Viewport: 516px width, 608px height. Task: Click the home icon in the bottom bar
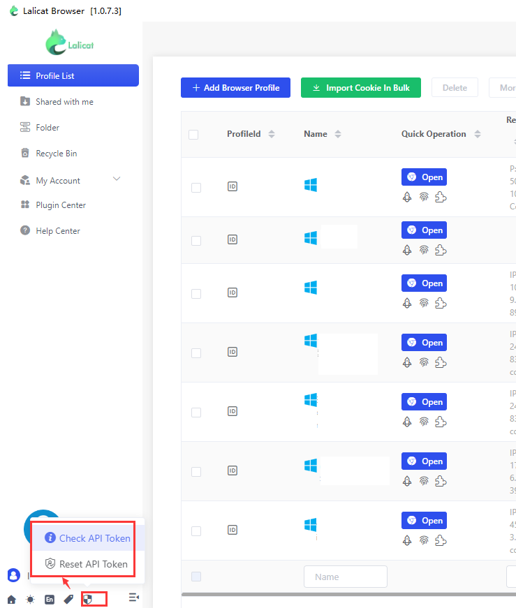(x=12, y=600)
